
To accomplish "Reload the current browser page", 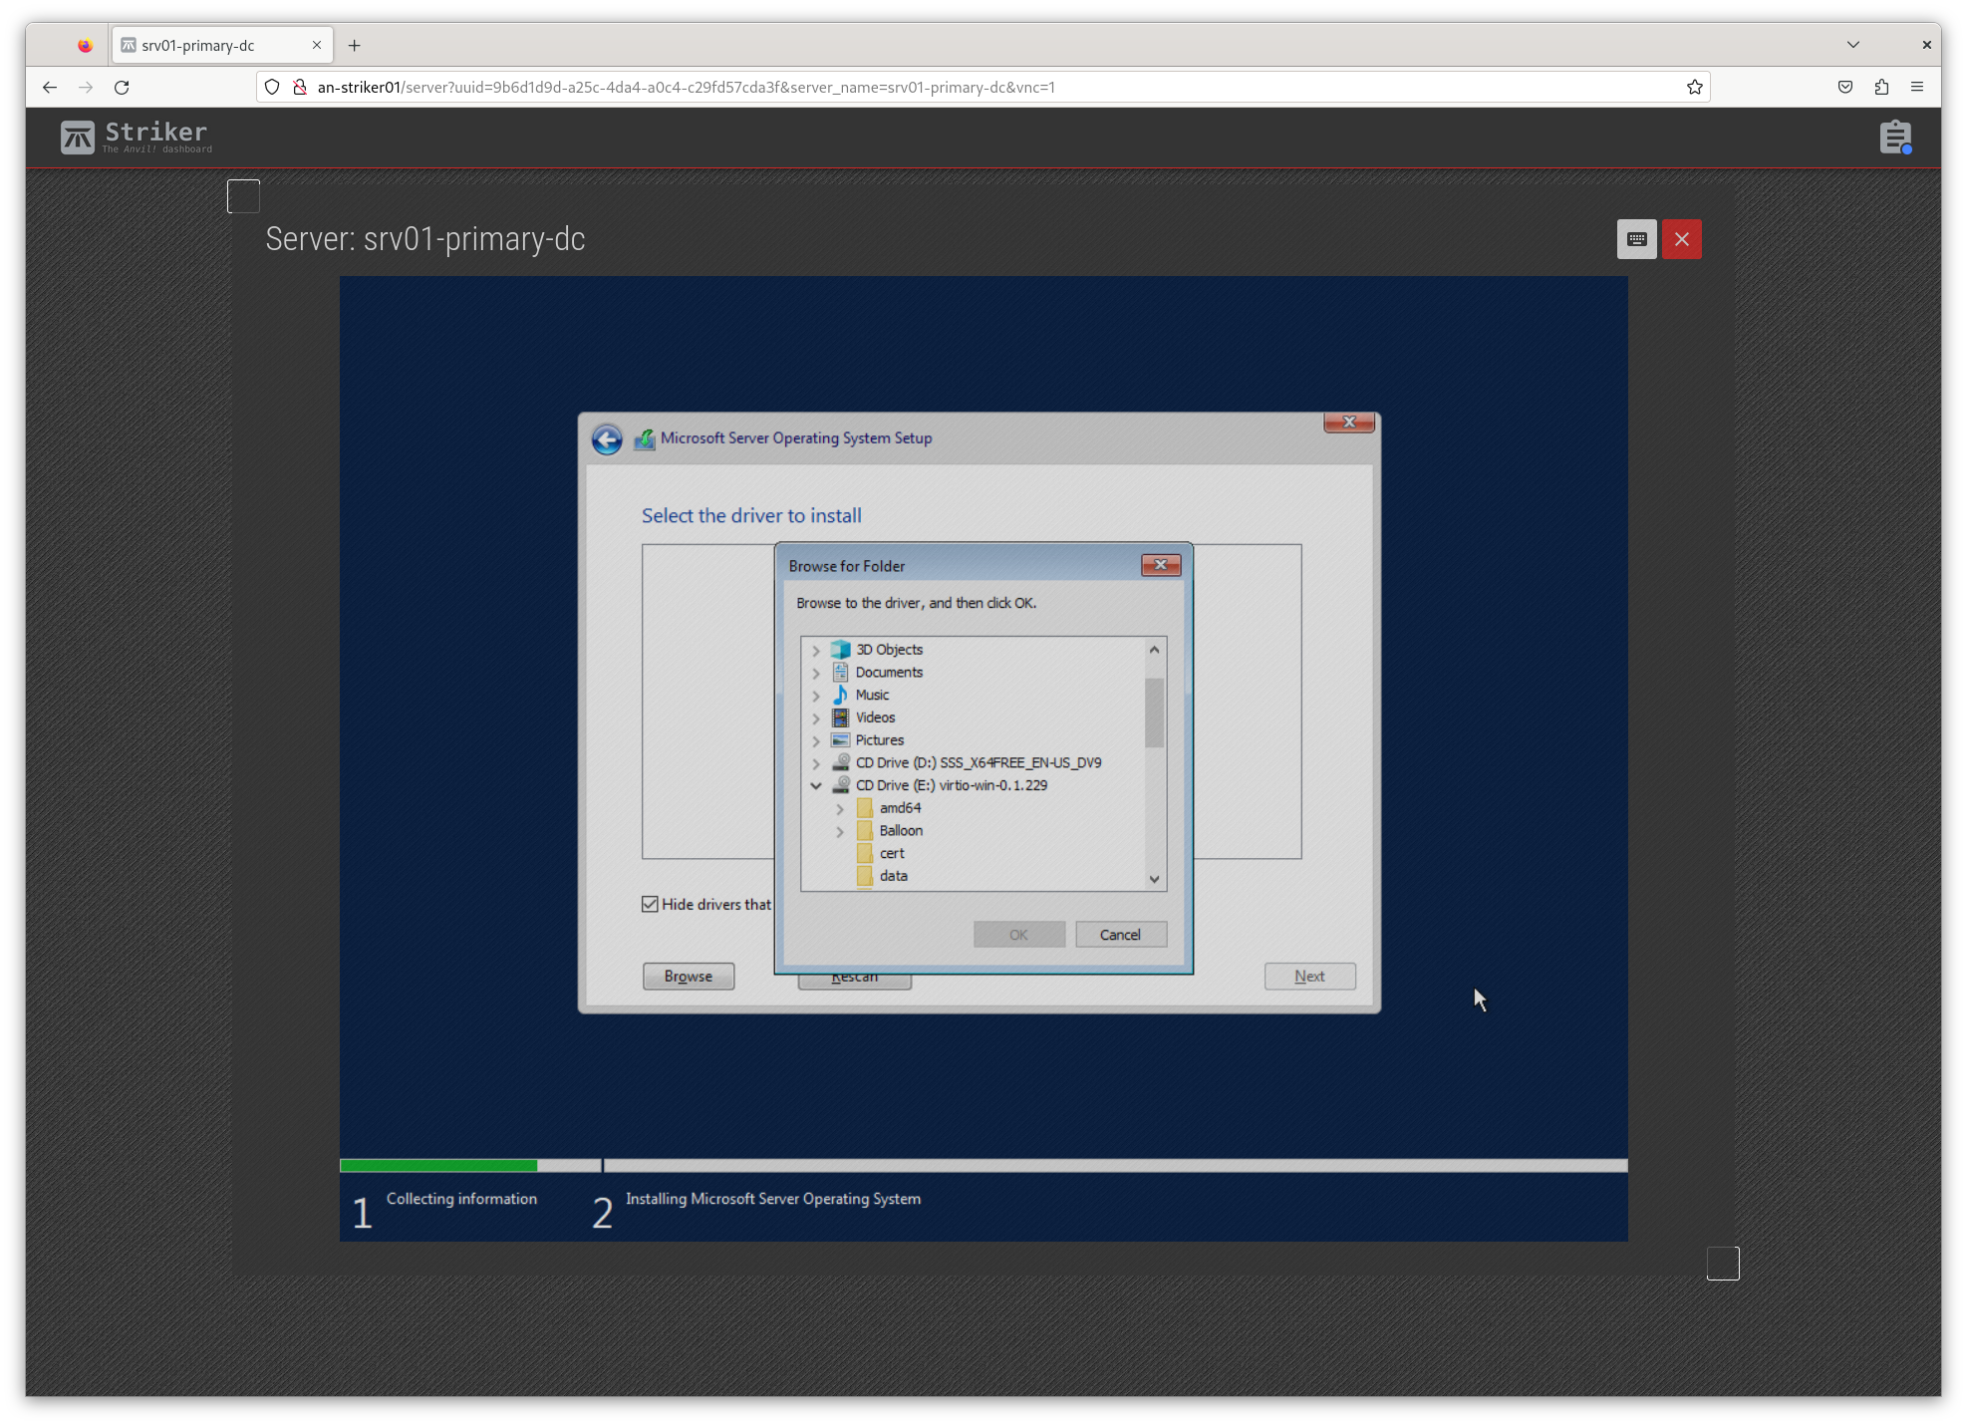I will (x=122, y=88).
